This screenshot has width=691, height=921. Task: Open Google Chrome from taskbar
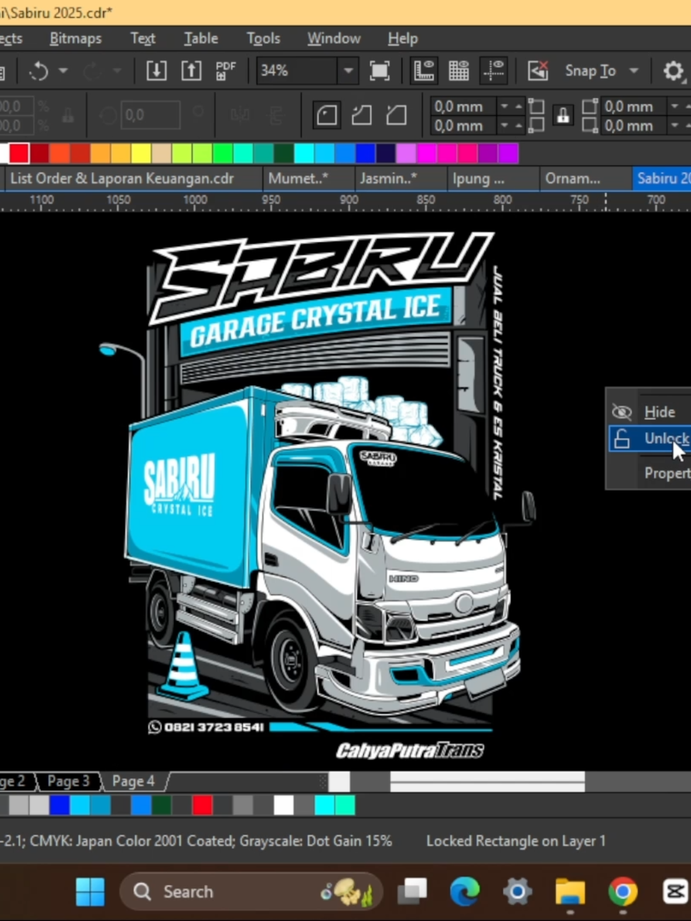click(x=623, y=892)
